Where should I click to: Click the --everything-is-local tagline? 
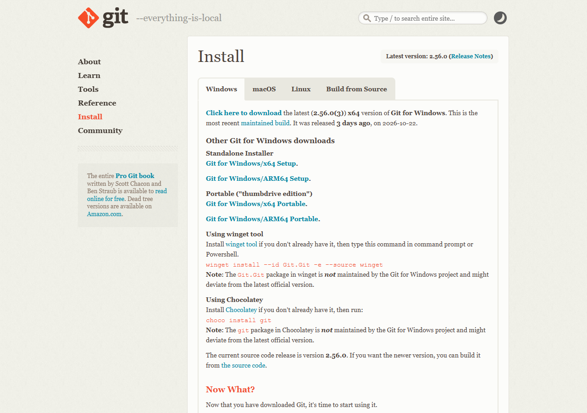click(x=179, y=18)
